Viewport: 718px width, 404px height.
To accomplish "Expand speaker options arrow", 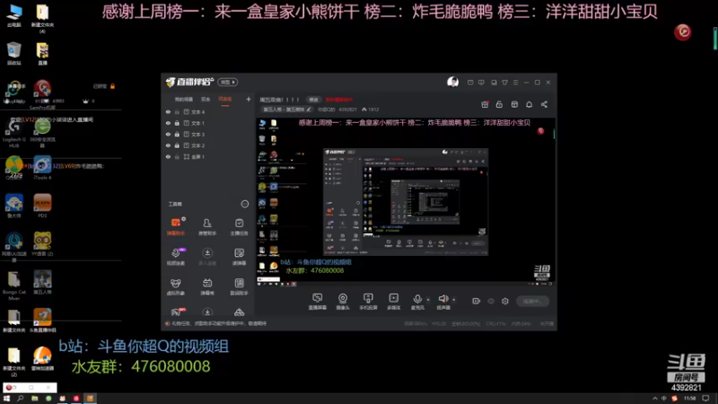I will pyautogui.click(x=454, y=300).
